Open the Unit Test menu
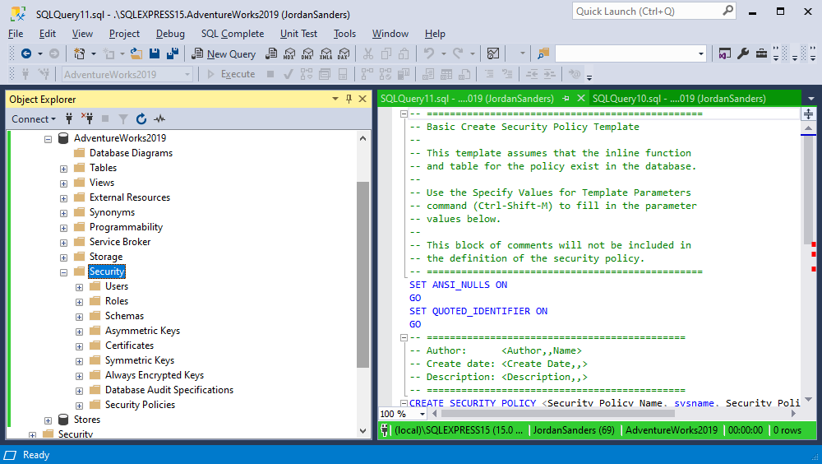 [298, 34]
